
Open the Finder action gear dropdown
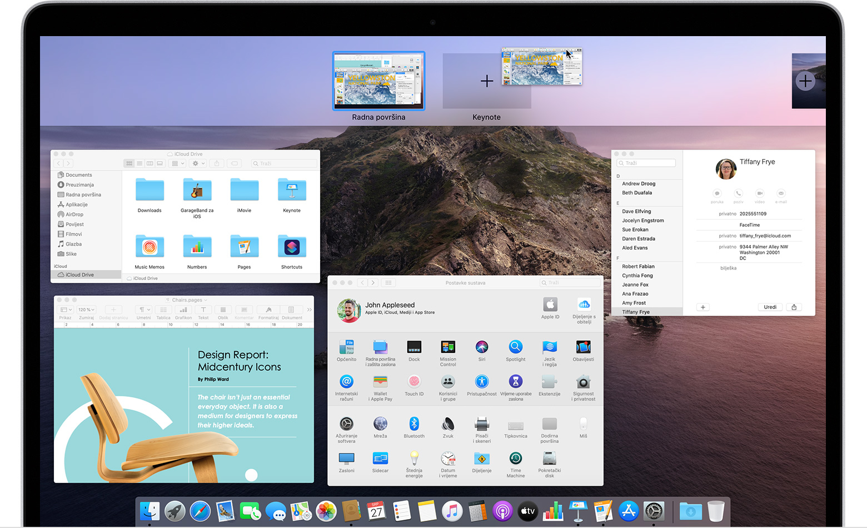click(197, 163)
